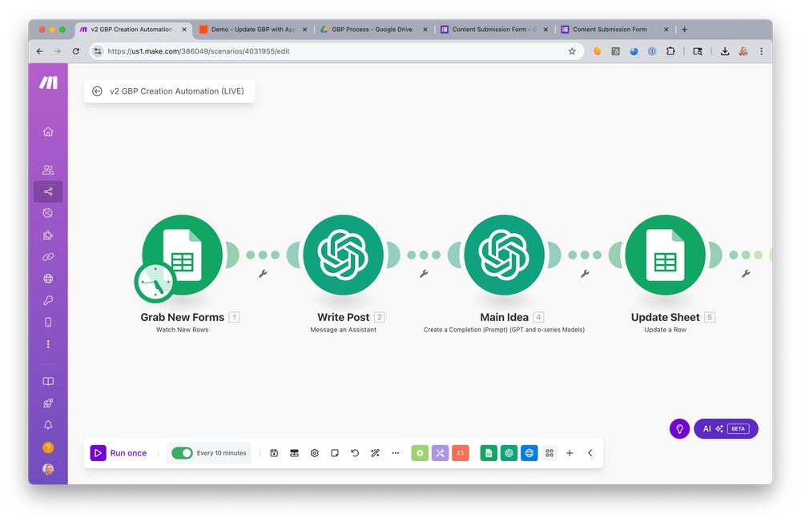
Task: Click the clock schedule icon on Grab New Forms
Action: [155, 283]
